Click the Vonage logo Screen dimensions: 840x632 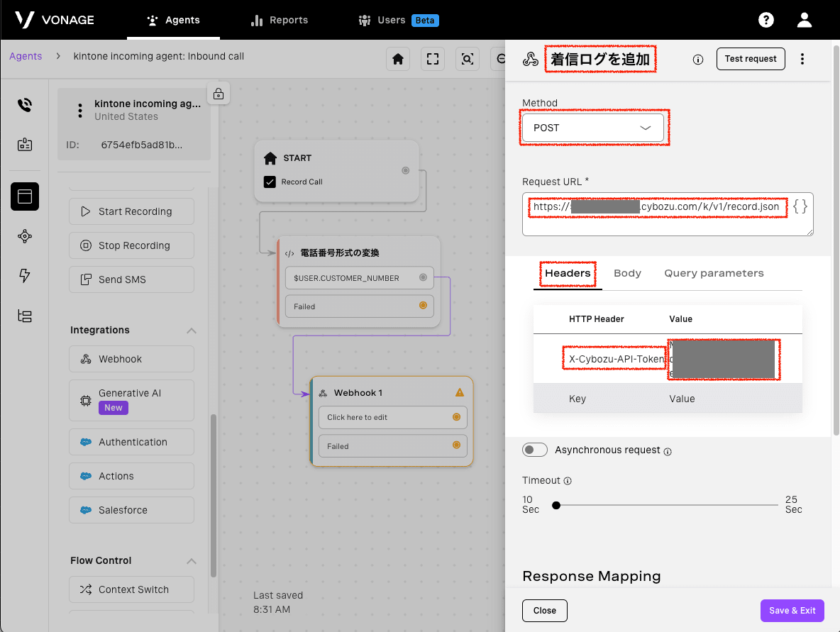(x=54, y=20)
